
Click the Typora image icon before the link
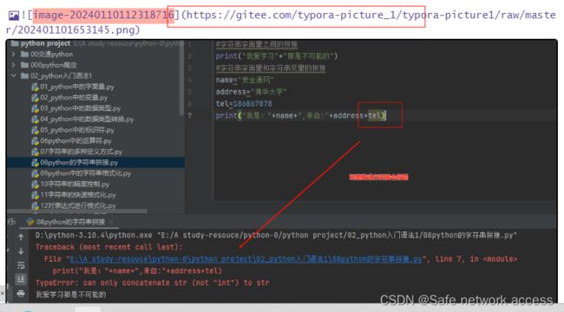click(14, 16)
